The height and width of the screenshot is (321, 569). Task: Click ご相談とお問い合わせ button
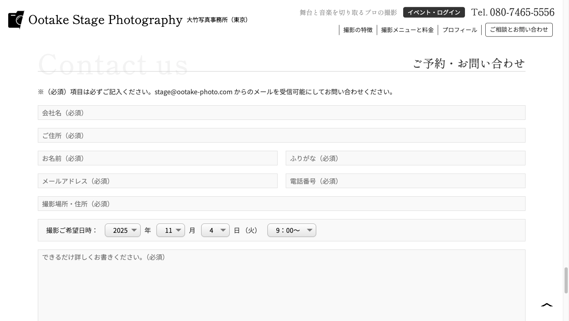coord(519,30)
